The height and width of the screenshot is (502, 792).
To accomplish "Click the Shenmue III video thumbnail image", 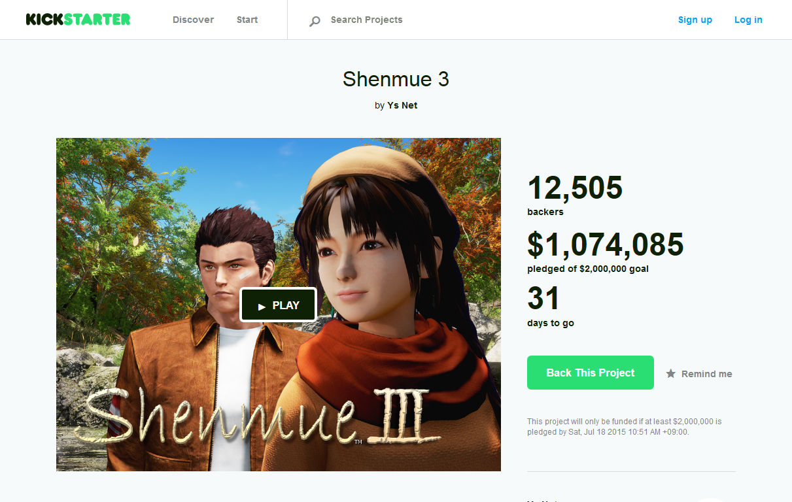I will point(279,304).
